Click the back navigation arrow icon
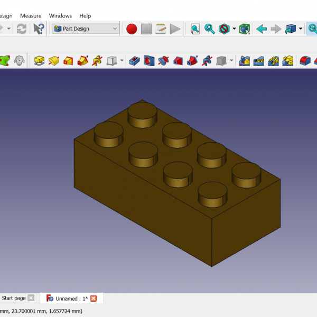This screenshot has width=317, height=317. point(261,29)
